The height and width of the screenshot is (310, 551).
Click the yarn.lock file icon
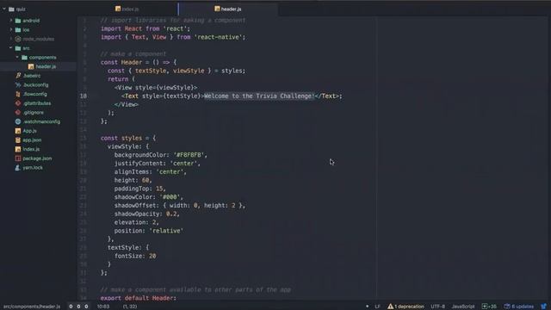[x=18, y=168]
